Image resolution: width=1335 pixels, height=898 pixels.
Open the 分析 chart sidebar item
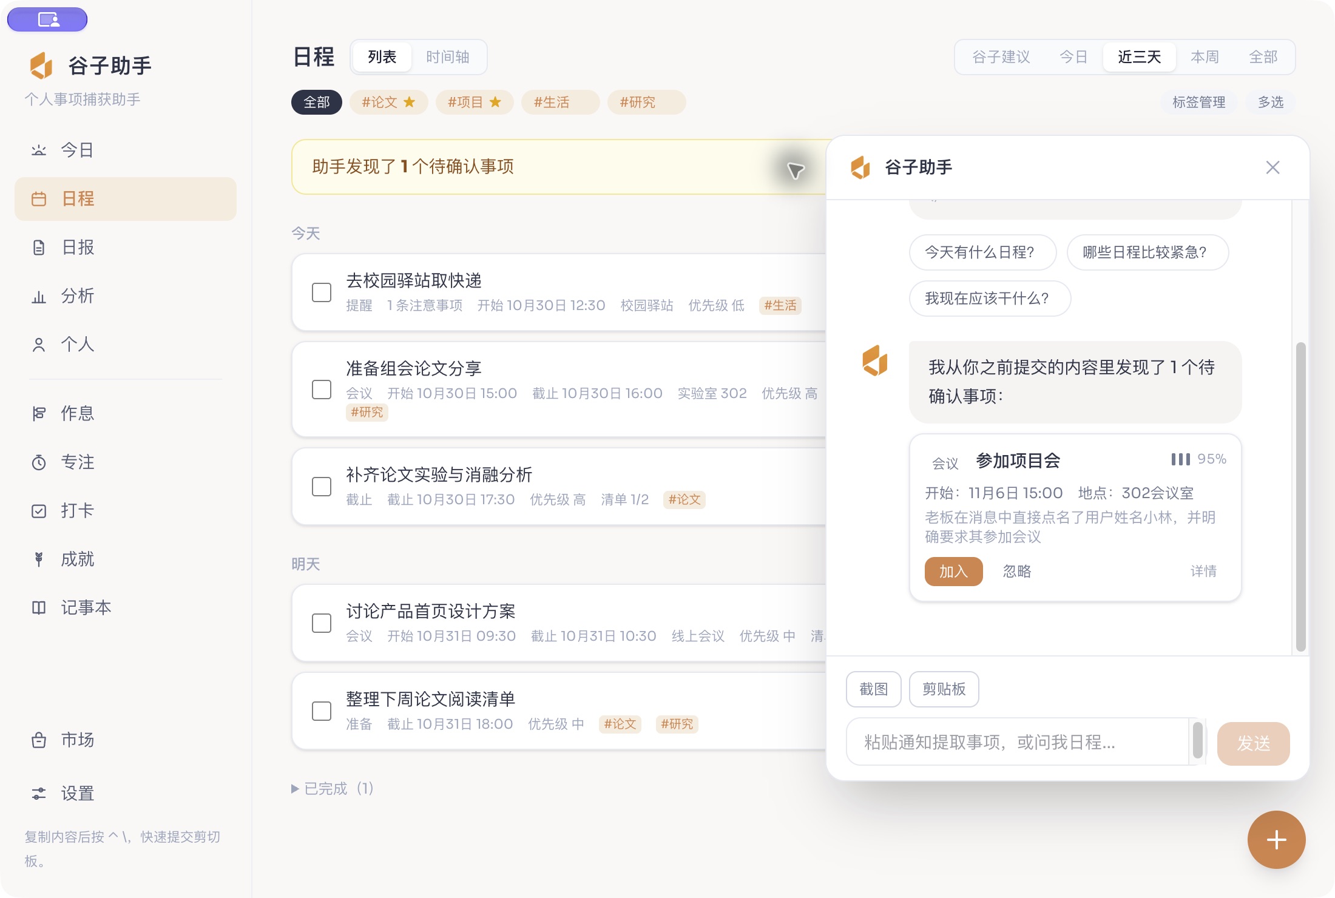[x=125, y=295]
